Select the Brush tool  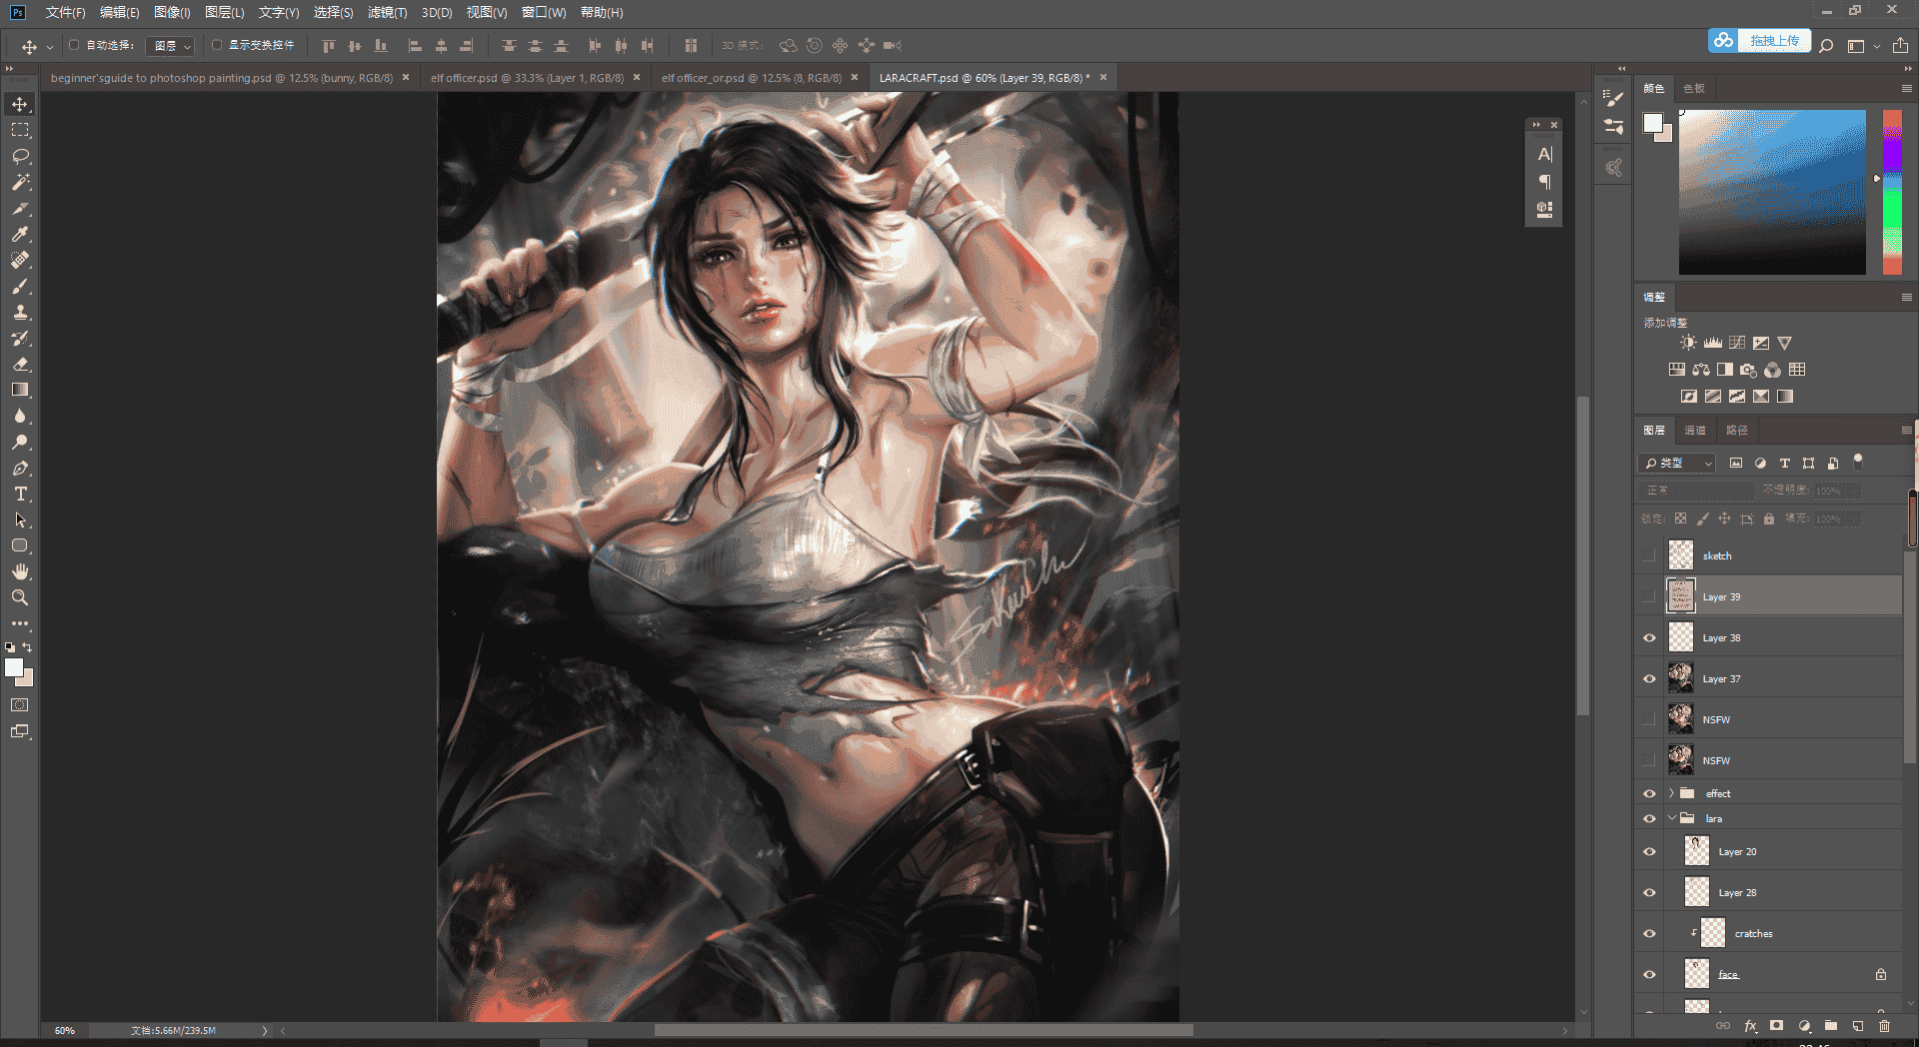[x=20, y=286]
